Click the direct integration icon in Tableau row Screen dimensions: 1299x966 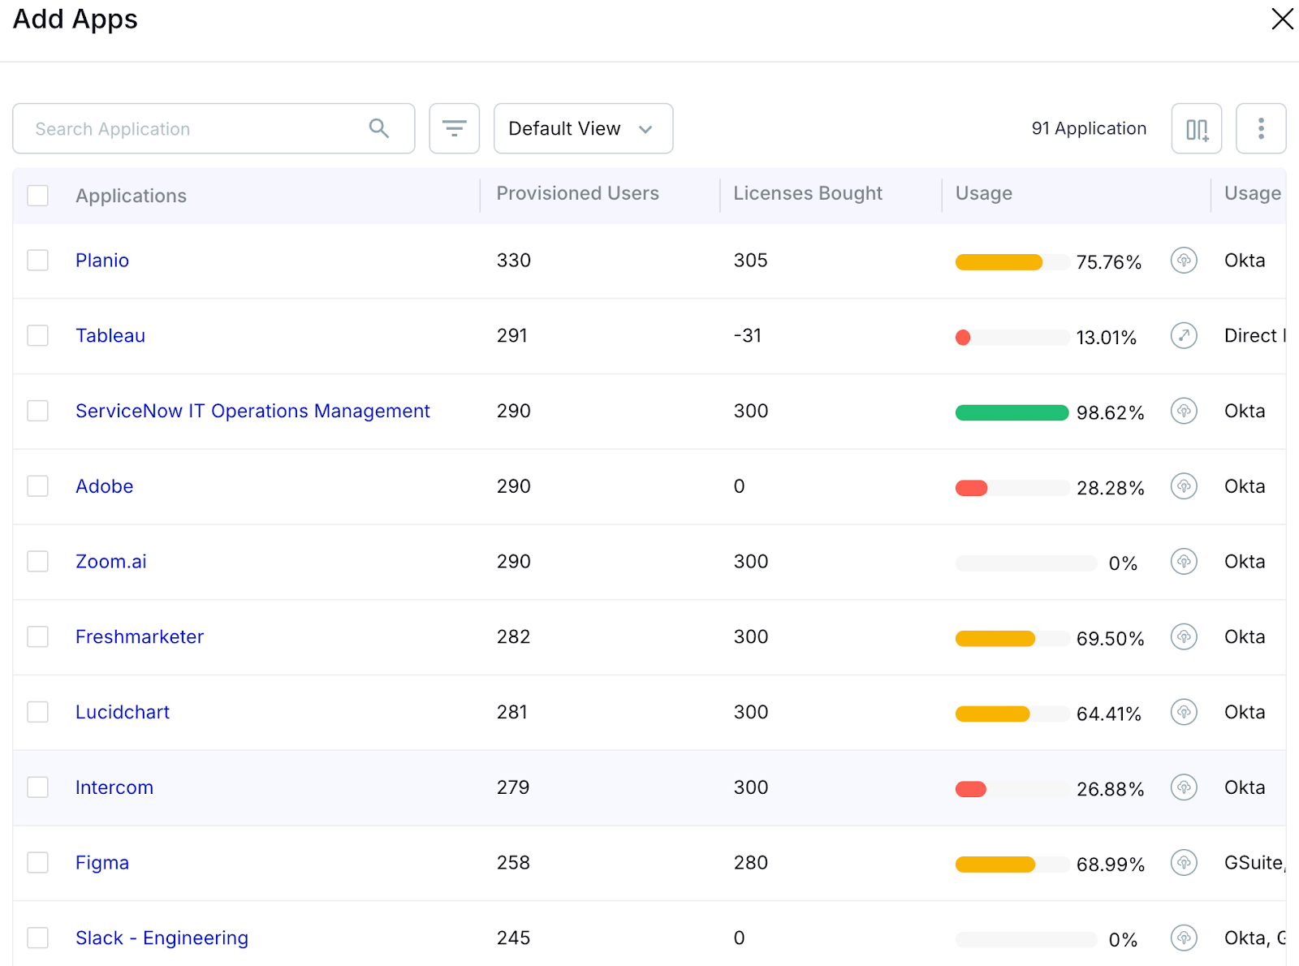click(x=1184, y=335)
